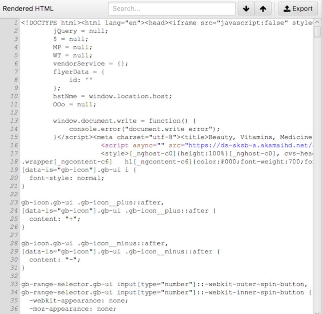The height and width of the screenshot is (314, 323).
Task: Click the down arrow for next search match
Action: tap(246, 9)
